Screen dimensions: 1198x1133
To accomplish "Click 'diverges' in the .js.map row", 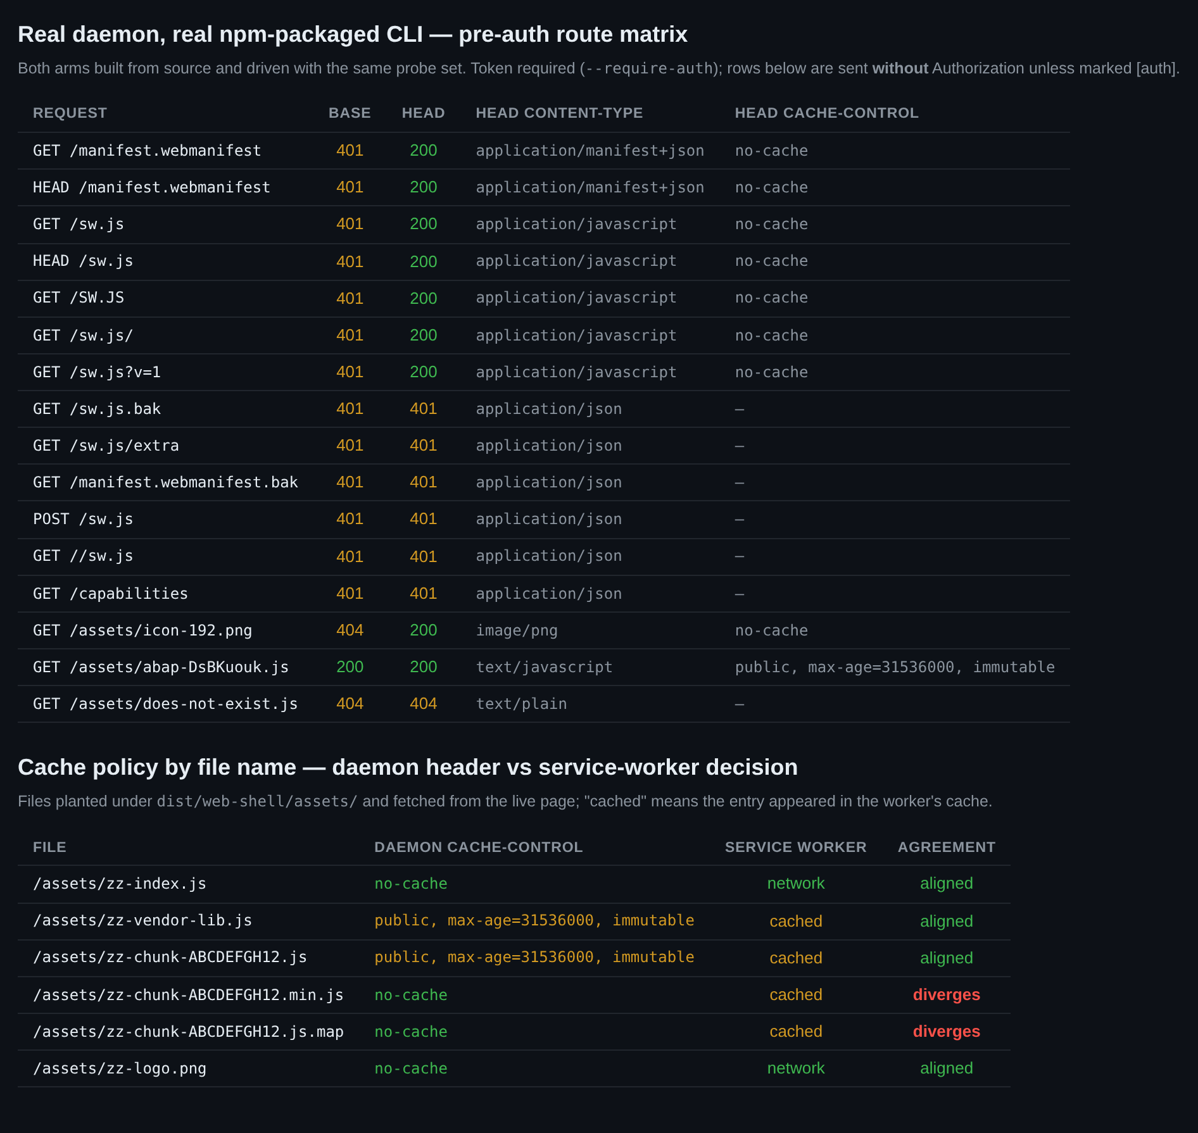I will tap(946, 1032).
